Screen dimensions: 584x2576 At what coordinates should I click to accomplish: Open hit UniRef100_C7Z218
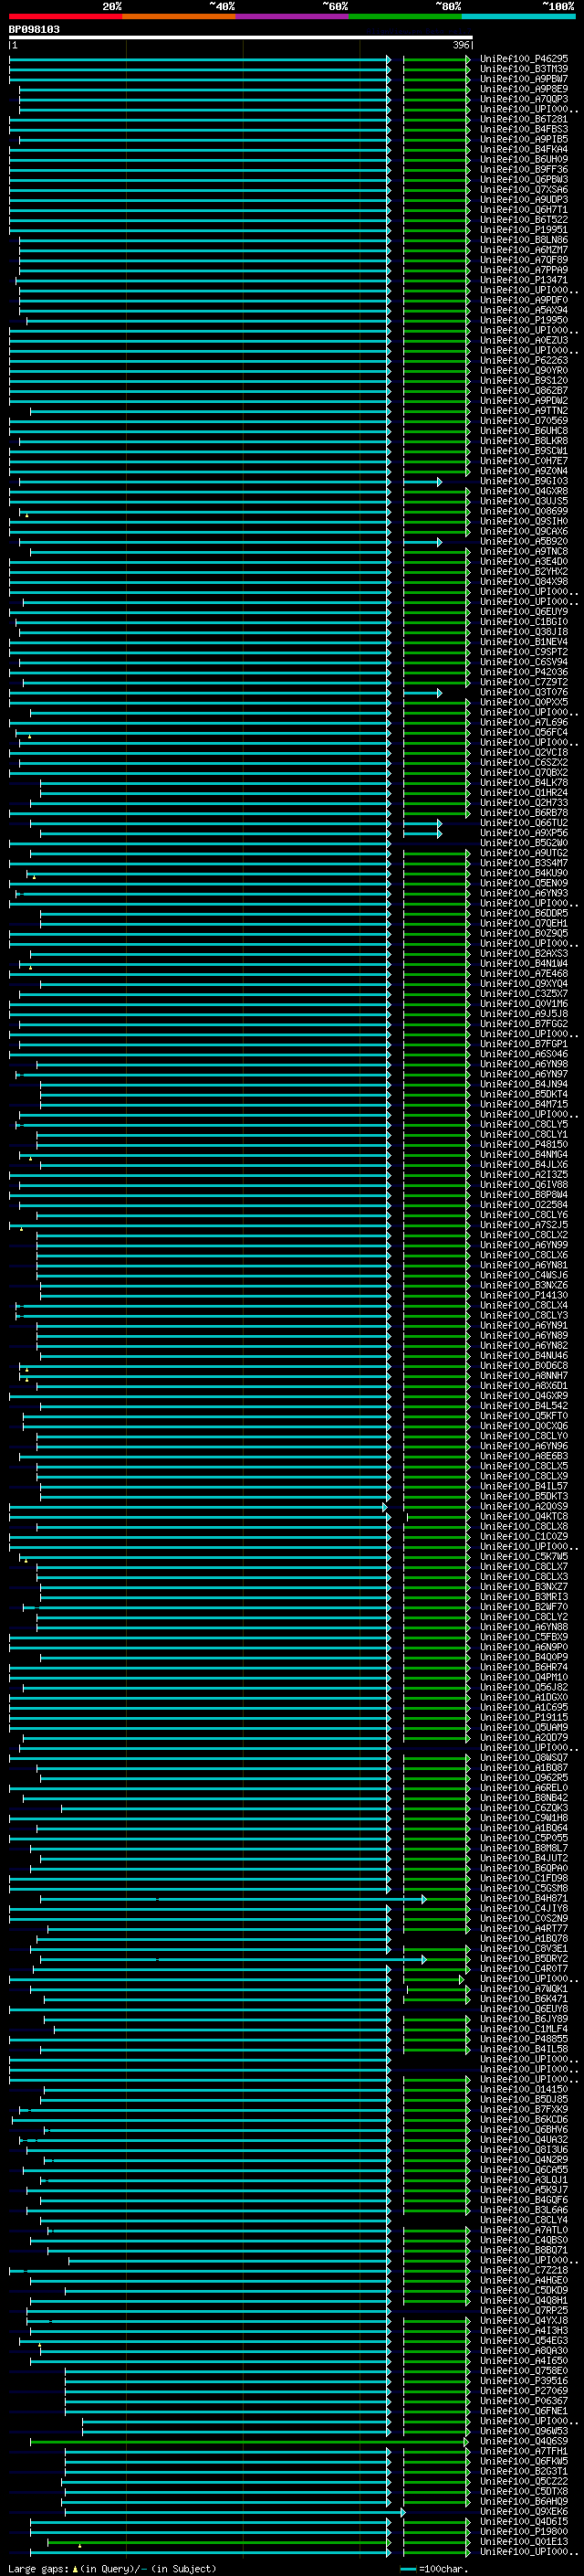click(524, 2270)
